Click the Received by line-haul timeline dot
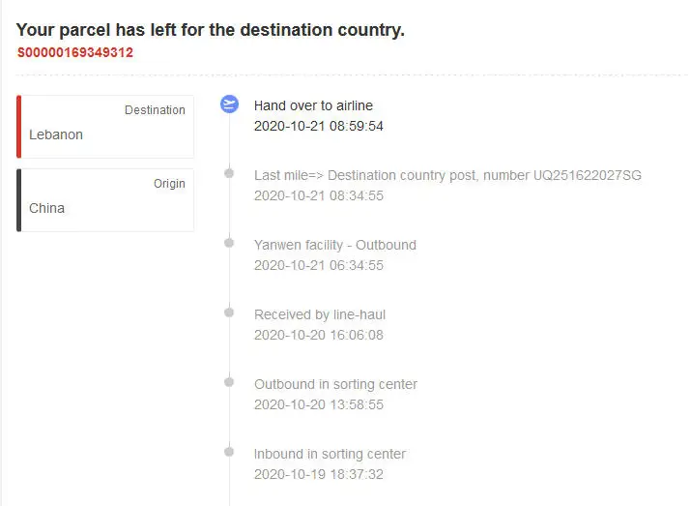This screenshot has height=506, width=690. (x=229, y=313)
